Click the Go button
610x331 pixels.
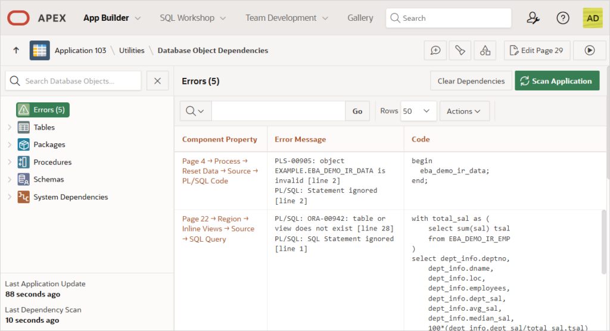357,111
